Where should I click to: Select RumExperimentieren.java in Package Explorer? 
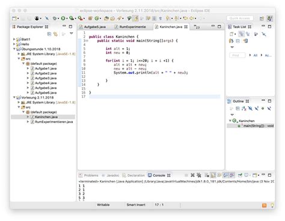[x=54, y=122]
